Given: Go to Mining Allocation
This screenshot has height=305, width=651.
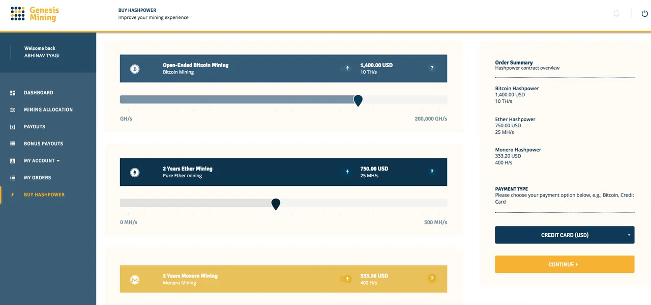Looking at the screenshot, I should (48, 109).
